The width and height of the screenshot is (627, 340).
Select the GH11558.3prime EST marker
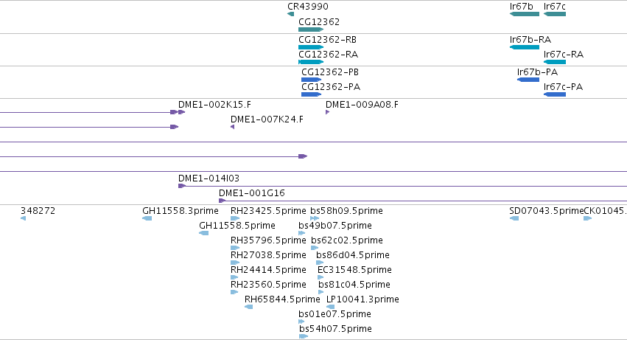pos(147,218)
